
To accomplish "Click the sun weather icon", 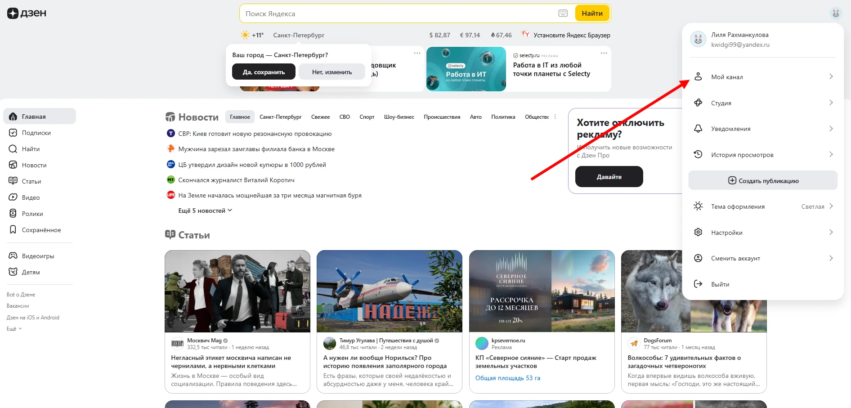I will pos(245,35).
